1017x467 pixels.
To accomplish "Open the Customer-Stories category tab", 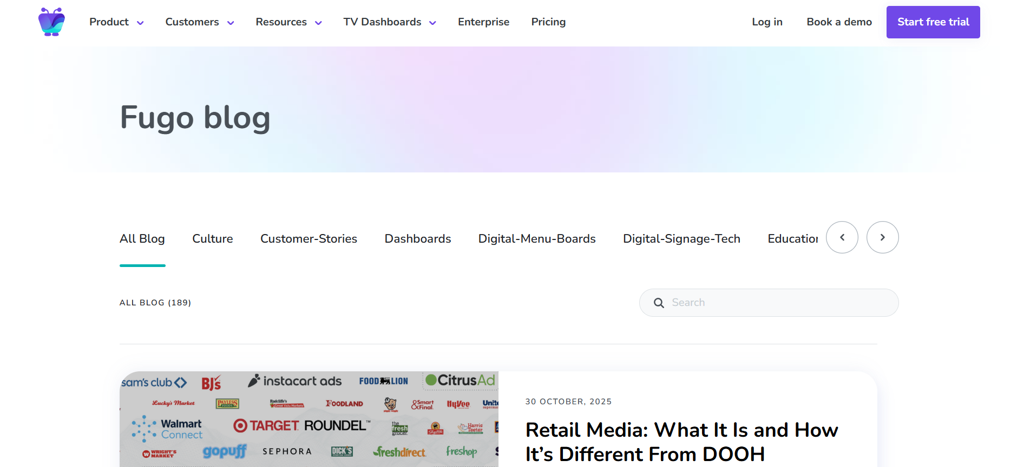I will 309,239.
